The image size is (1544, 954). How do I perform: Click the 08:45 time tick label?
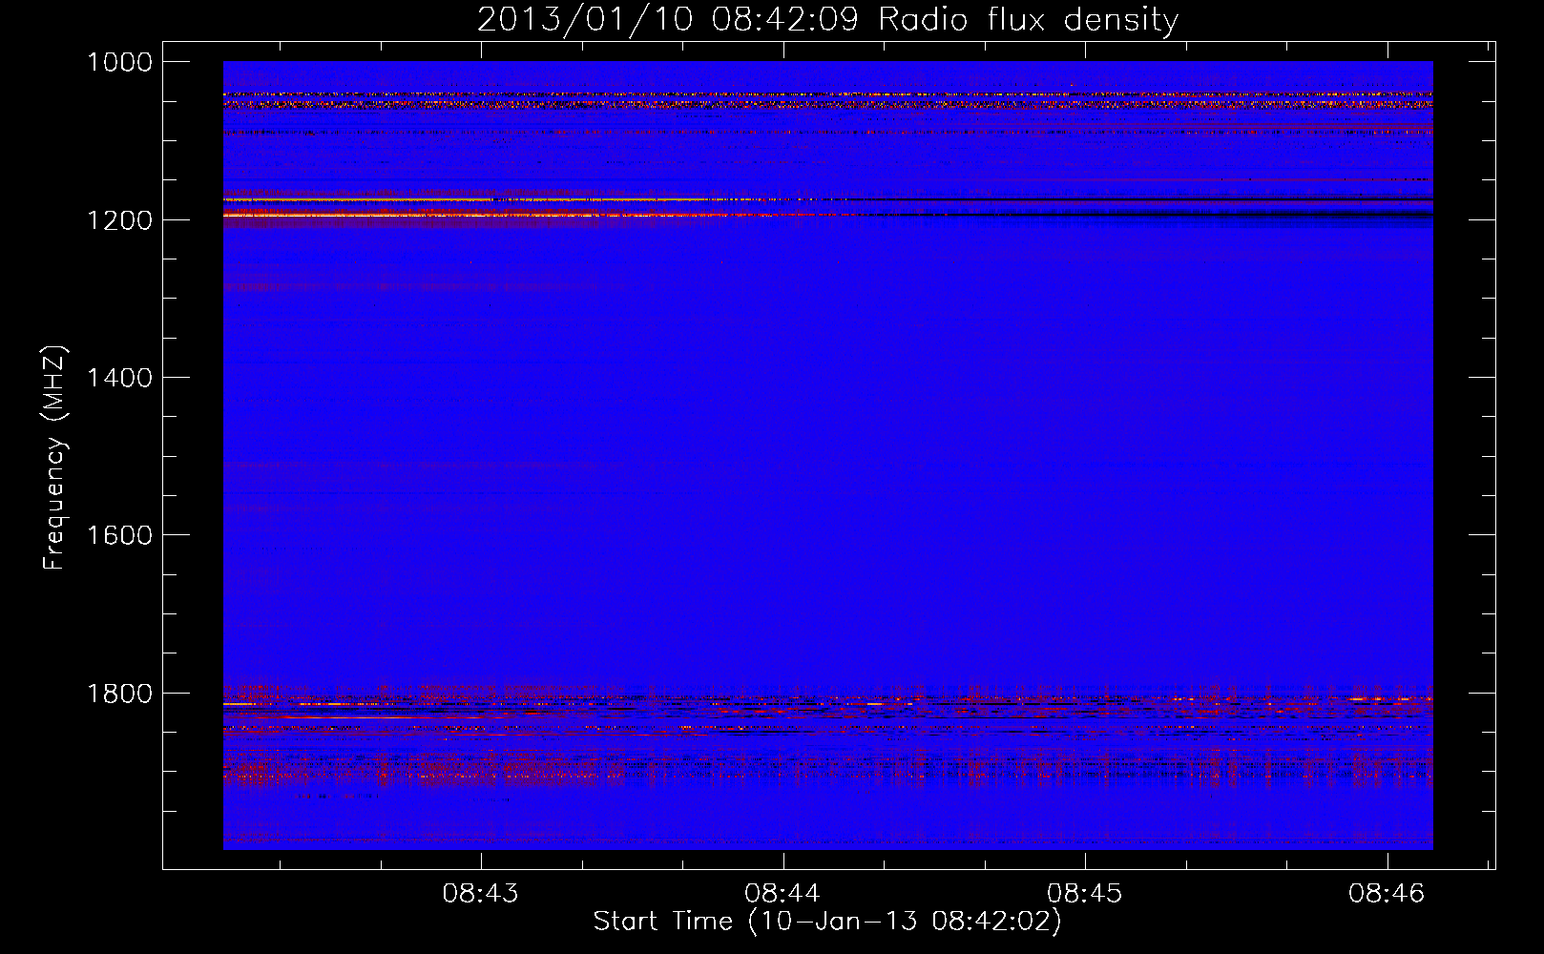pos(1085,893)
